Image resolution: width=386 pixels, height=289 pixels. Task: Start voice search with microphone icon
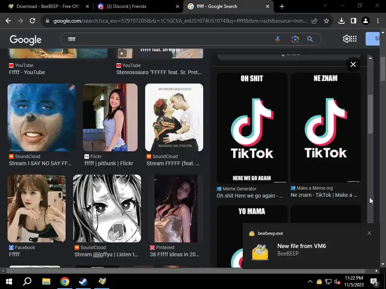[x=278, y=39]
